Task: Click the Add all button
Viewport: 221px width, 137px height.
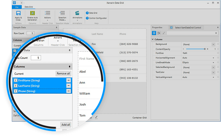Action: click(66, 125)
